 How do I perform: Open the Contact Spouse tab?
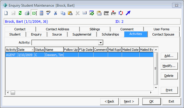pyautogui.click(x=163, y=34)
